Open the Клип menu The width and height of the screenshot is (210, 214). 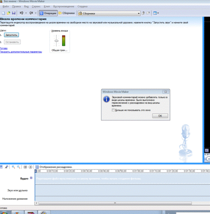click(x=47, y=6)
